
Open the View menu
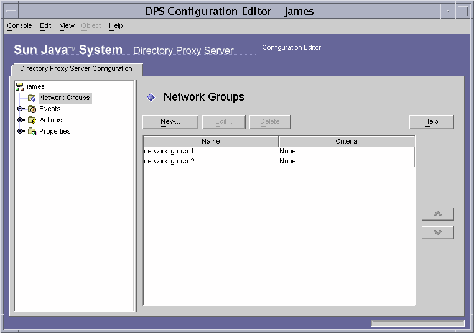67,25
